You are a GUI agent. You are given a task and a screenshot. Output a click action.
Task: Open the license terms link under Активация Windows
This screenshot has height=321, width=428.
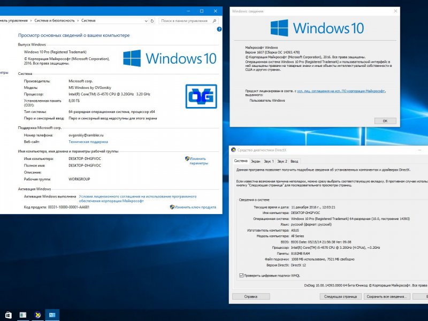pos(137,198)
